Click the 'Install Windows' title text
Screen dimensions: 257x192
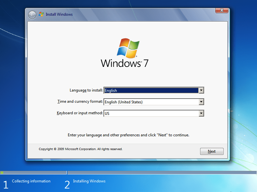60,14
